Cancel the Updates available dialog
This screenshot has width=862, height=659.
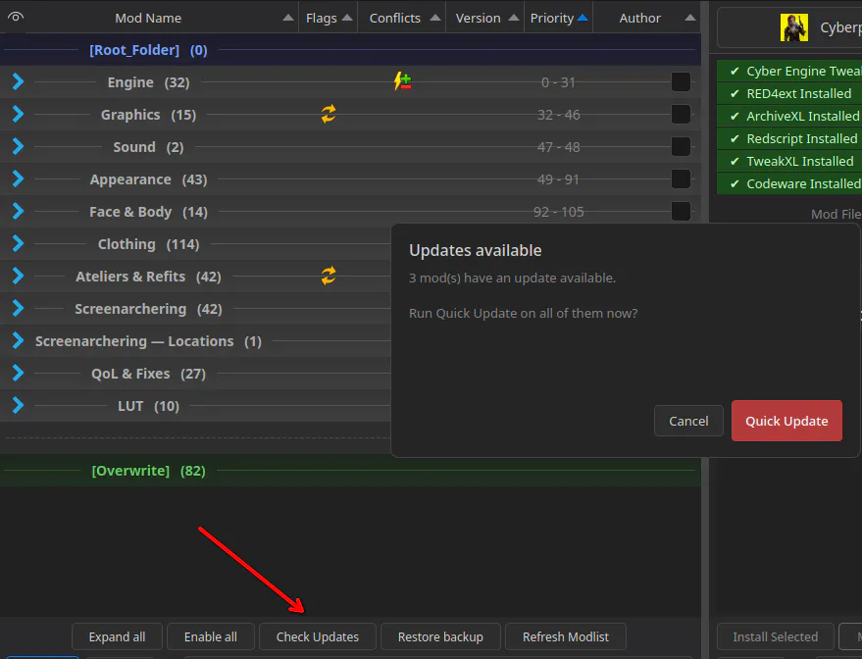688,421
